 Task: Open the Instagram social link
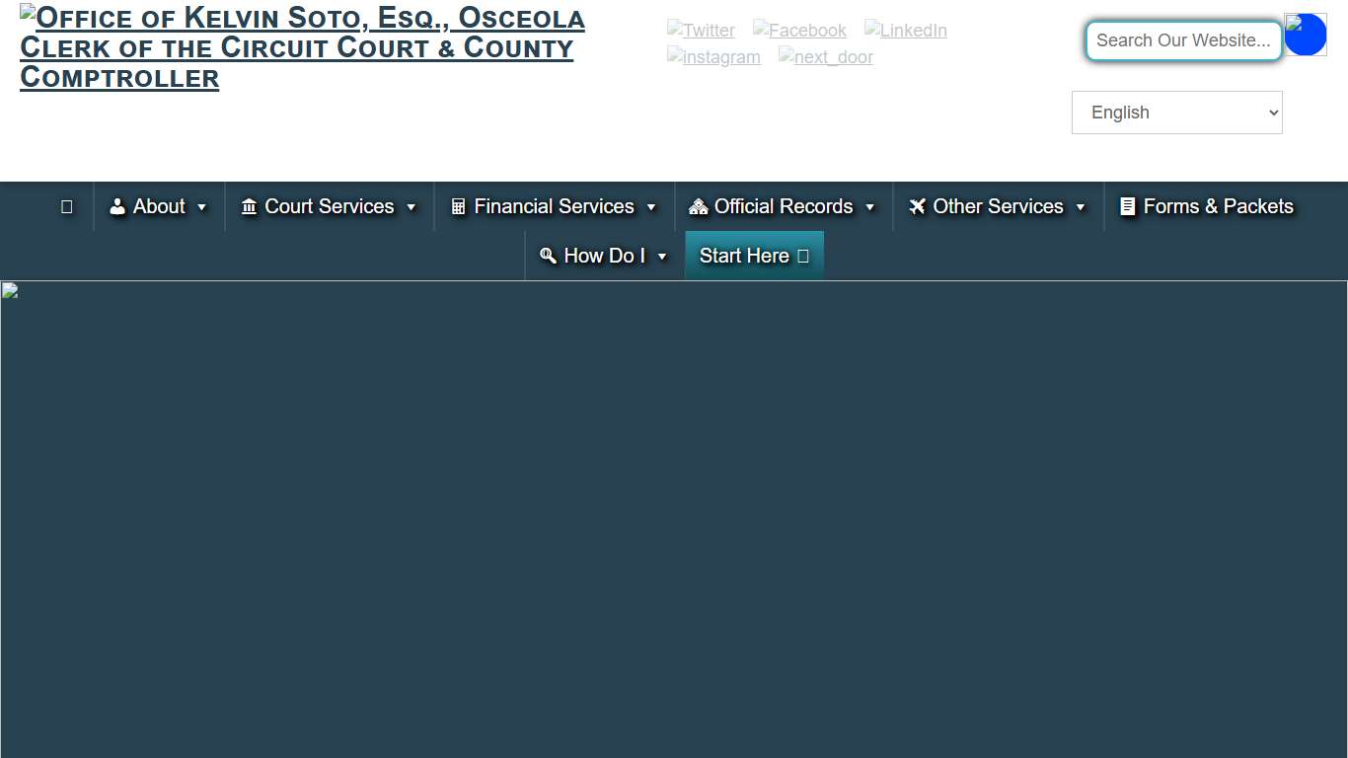pyautogui.click(x=713, y=57)
